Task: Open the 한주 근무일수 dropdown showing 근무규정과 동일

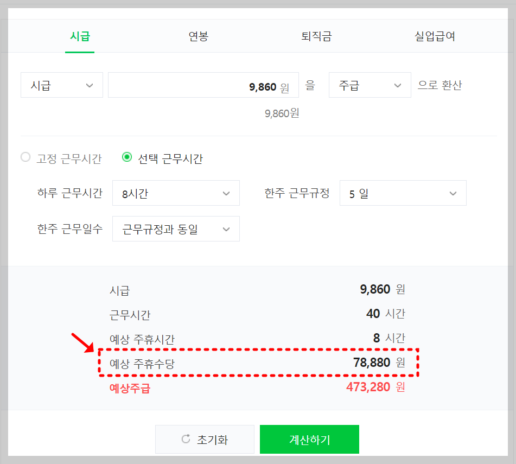Action: pyautogui.click(x=176, y=228)
